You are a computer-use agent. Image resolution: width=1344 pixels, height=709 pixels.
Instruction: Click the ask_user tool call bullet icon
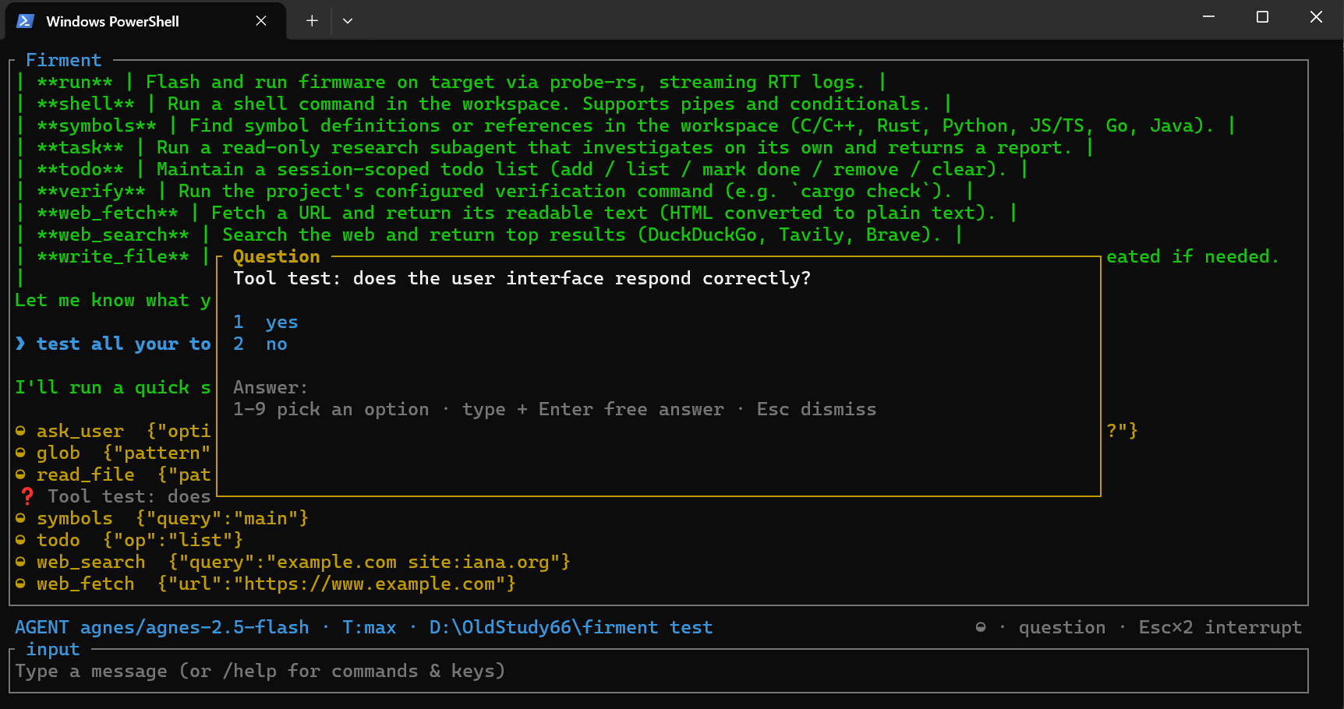(x=20, y=431)
